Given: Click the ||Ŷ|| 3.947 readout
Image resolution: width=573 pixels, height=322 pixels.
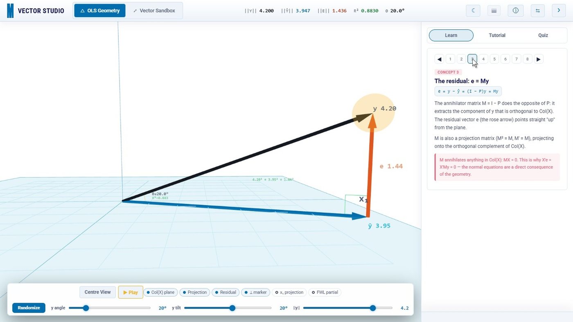Looking at the screenshot, I should (296, 11).
